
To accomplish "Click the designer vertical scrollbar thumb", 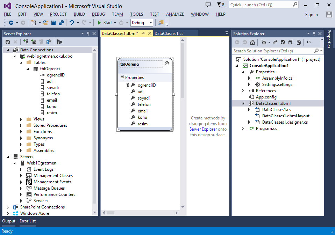I will pos(183,71).
